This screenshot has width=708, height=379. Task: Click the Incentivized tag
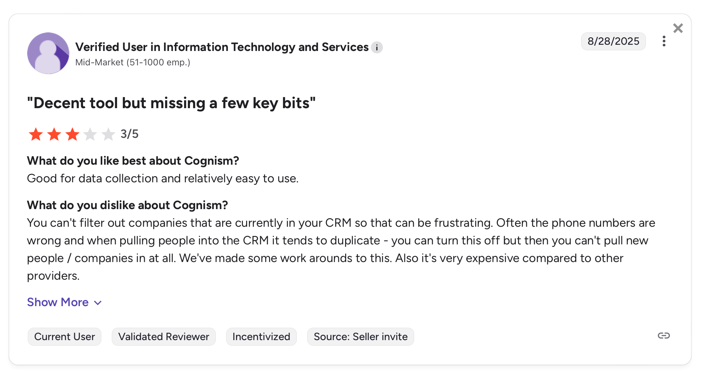tap(261, 337)
